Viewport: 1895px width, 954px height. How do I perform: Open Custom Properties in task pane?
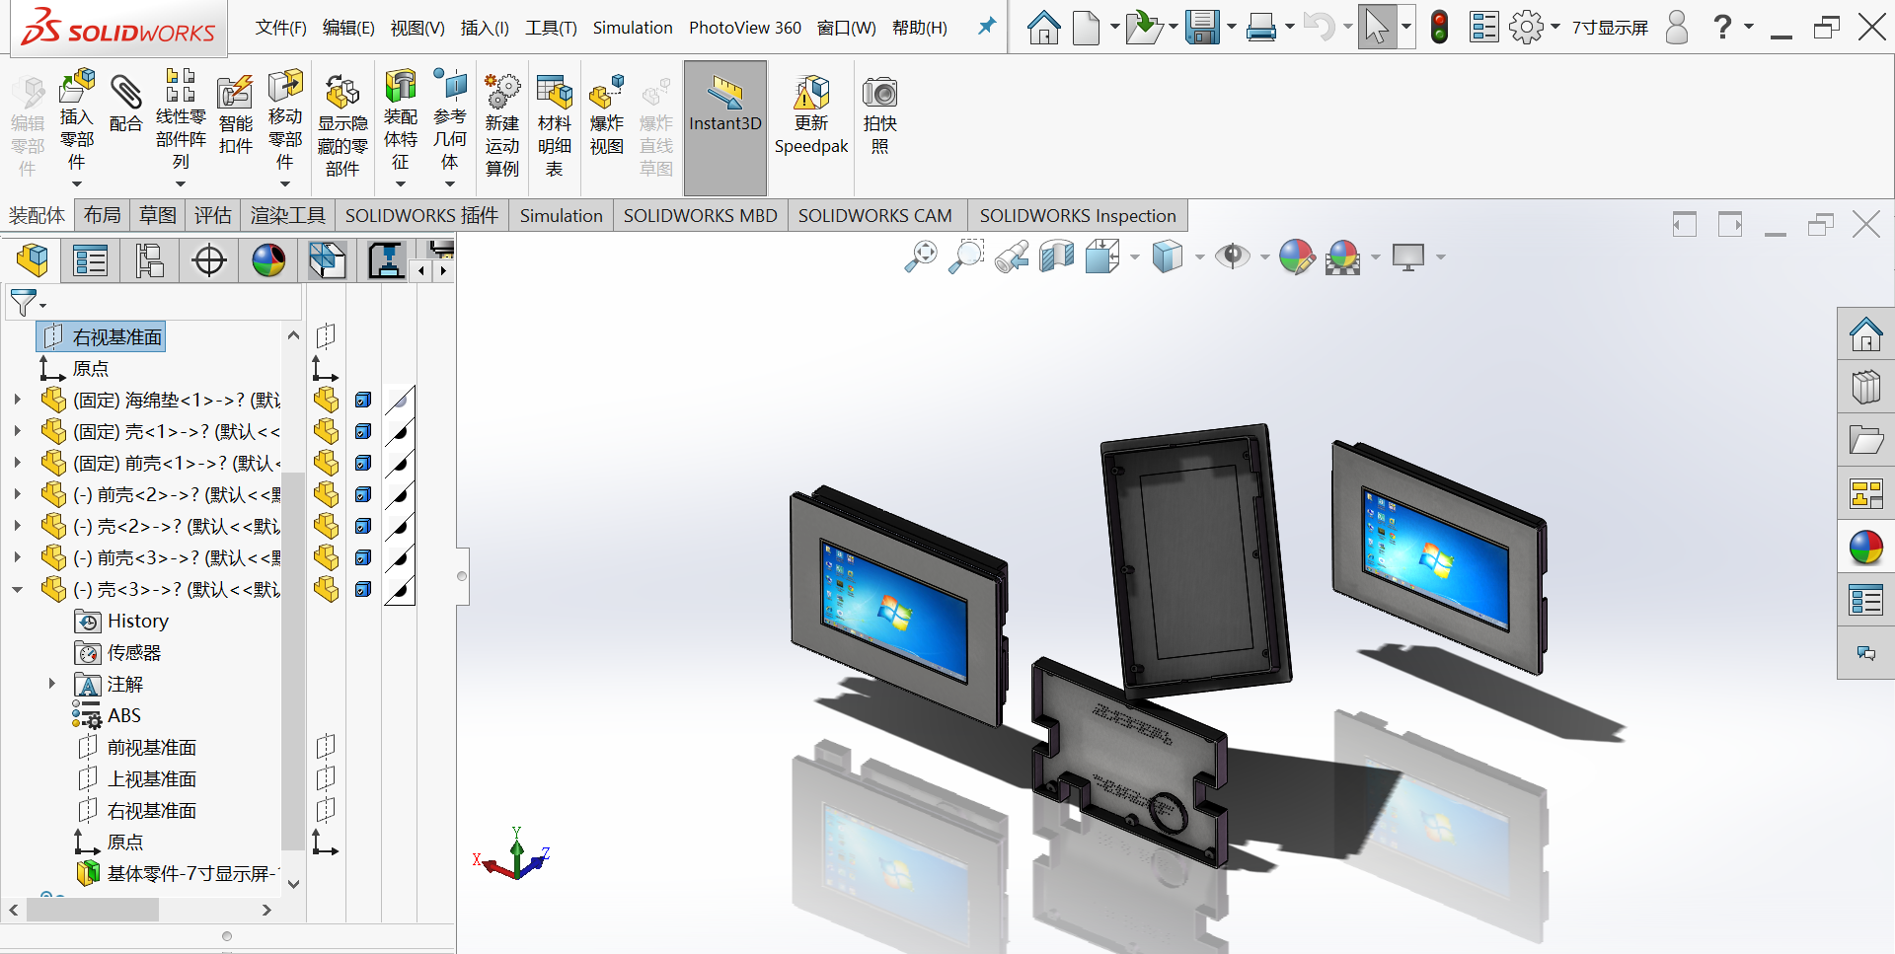click(x=1865, y=600)
